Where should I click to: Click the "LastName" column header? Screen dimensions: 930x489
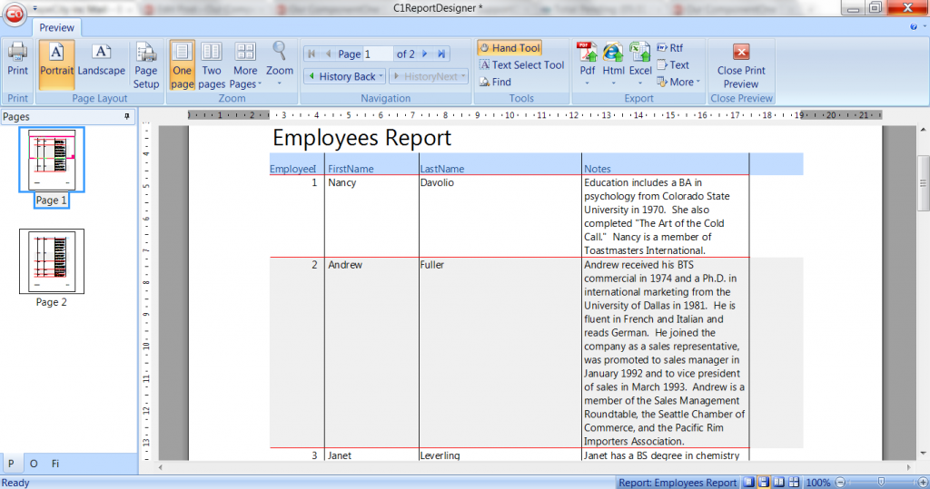(x=442, y=169)
